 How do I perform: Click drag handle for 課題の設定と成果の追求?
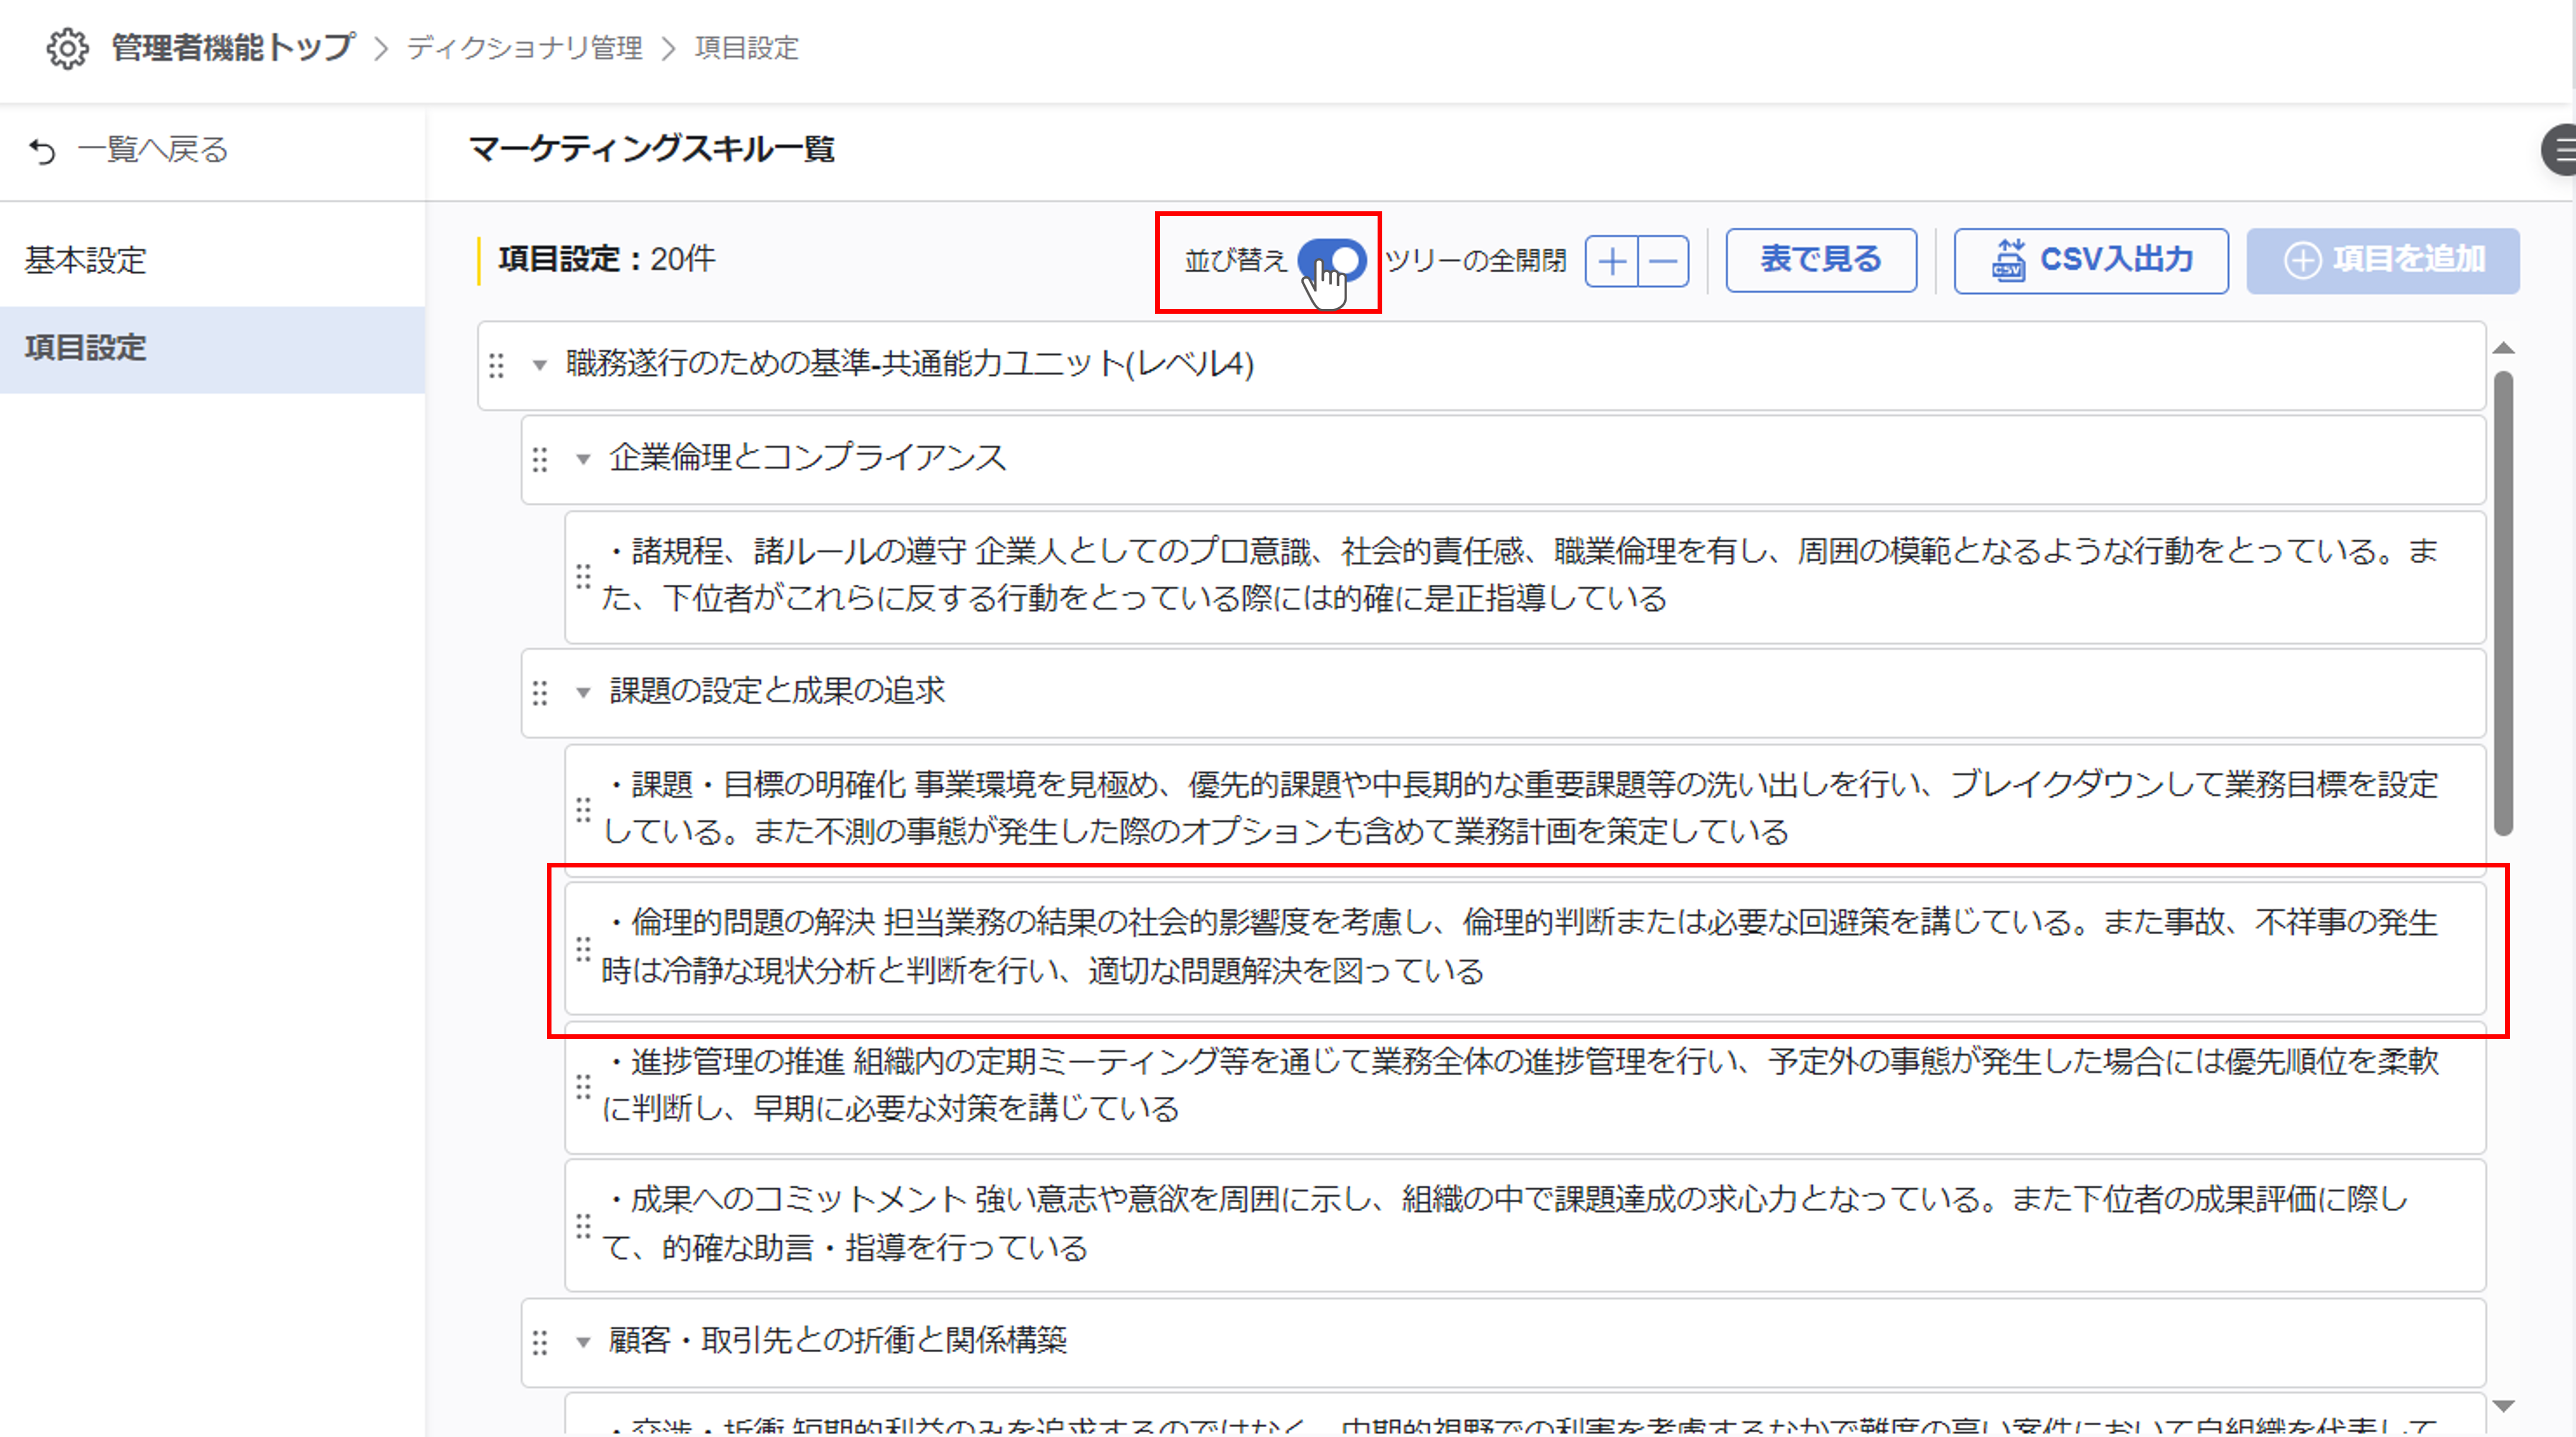click(540, 692)
